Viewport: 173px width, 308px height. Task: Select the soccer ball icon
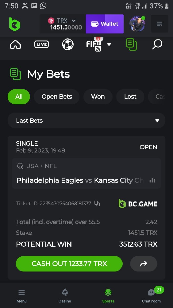pos(68,44)
